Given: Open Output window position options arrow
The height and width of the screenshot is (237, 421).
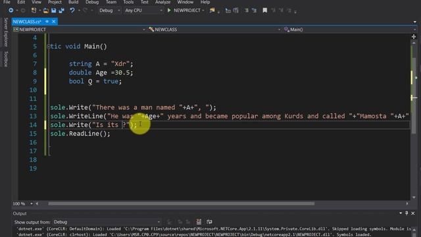Looking at the screenshot, I should pyautogui.click(x=401, y=213).
